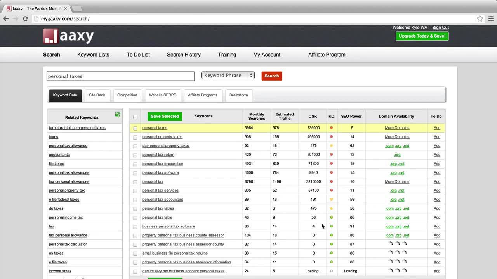The width and height of the screenshot is (497, 279).
Task: Open small business file personal tax returns link
Action: click(175, 253)
